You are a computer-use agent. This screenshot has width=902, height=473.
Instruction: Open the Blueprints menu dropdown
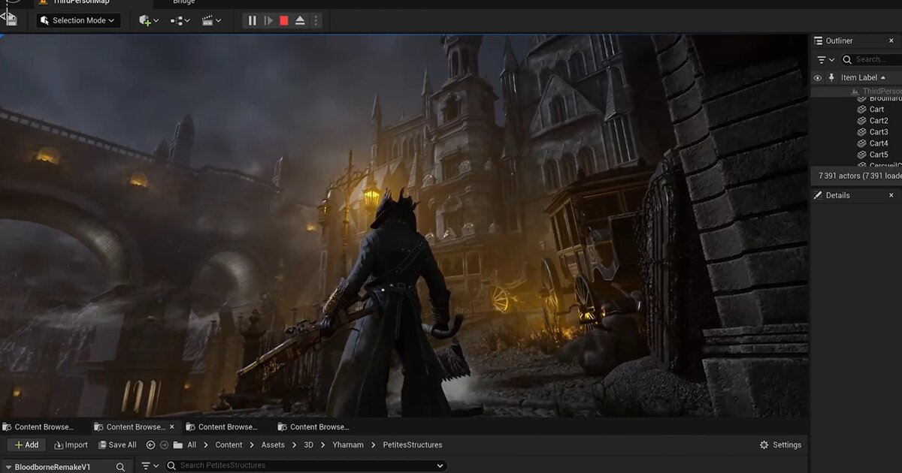point(180,20)
